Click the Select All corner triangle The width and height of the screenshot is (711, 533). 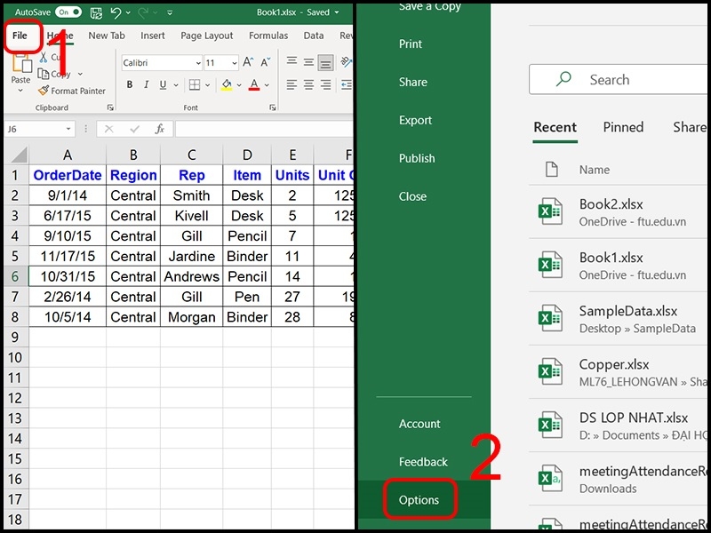click(x=19, y=155)
